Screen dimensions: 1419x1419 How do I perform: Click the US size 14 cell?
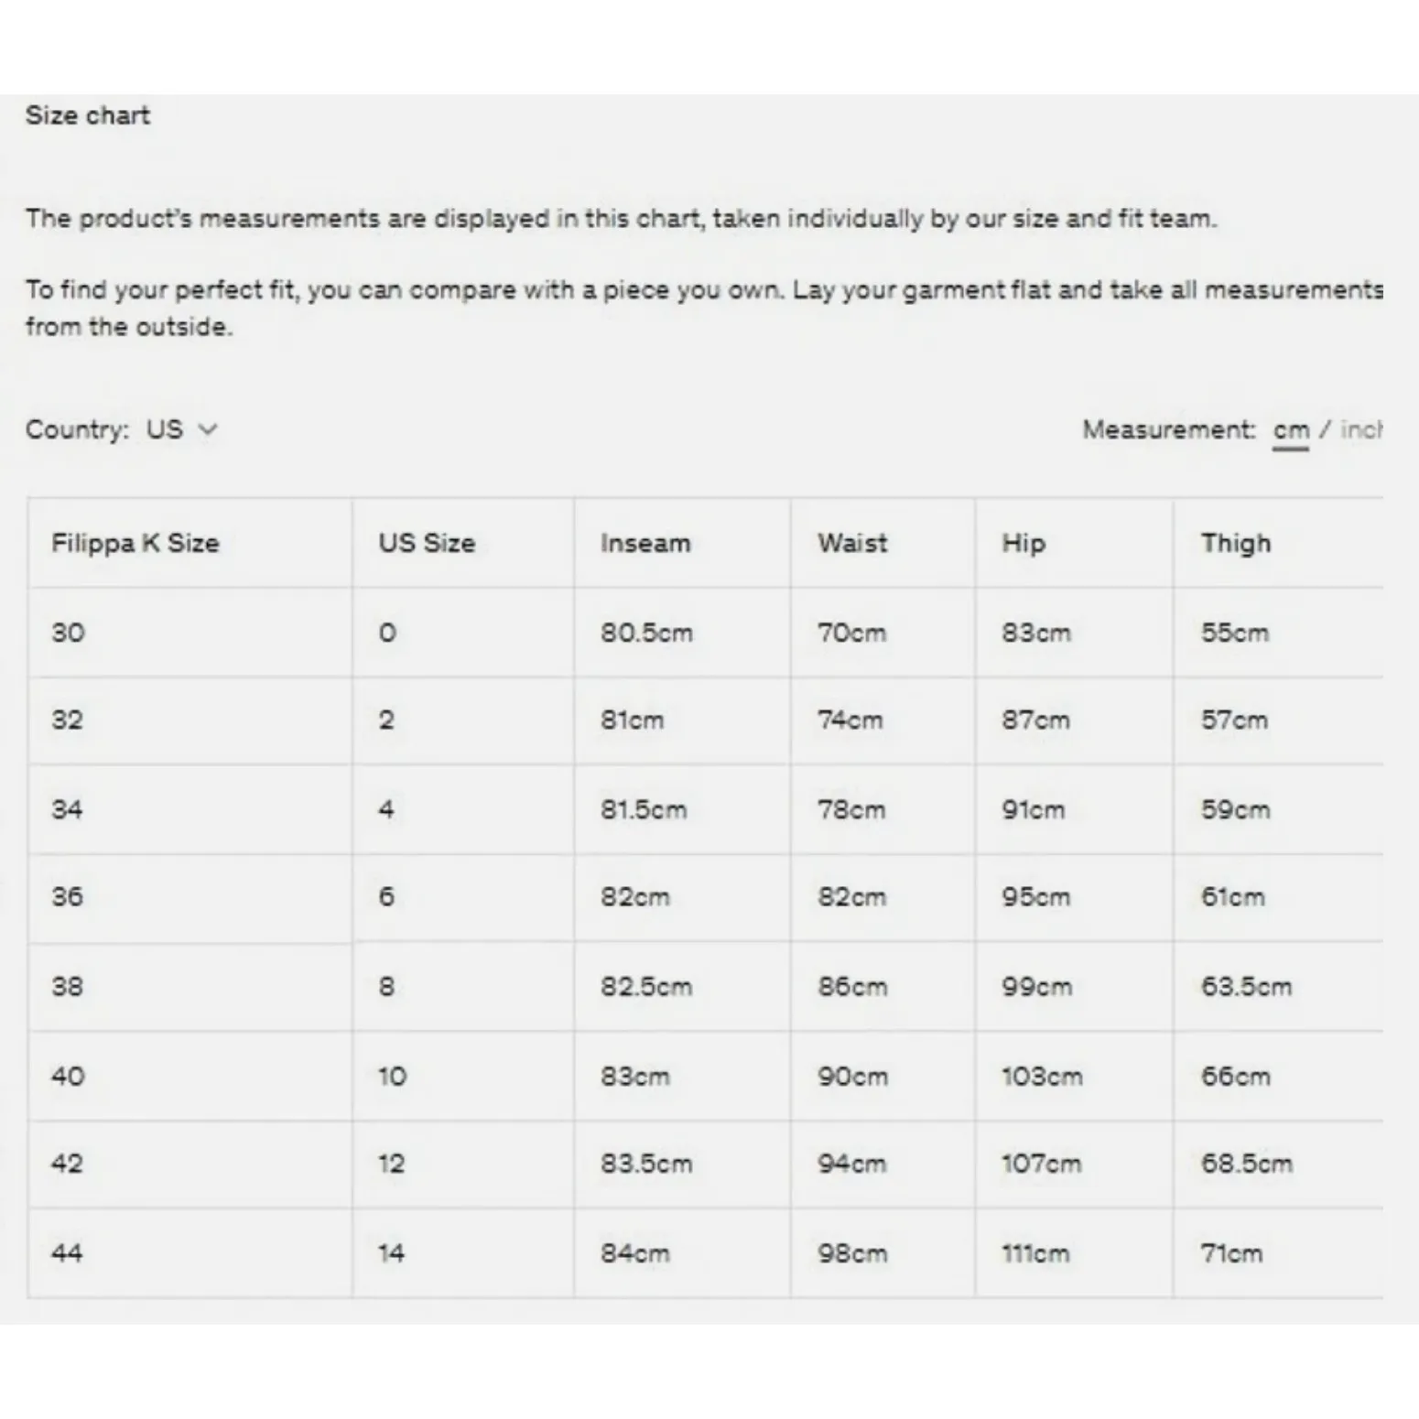[391, 1252]
